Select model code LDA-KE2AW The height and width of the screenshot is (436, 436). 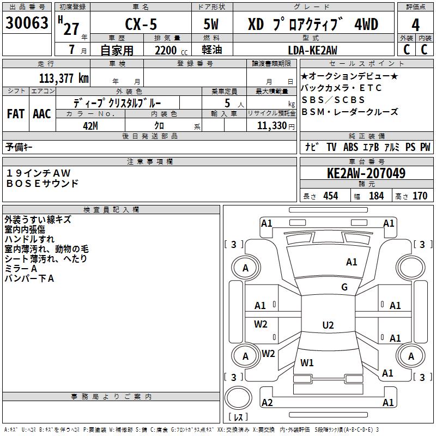tap(312, 50)
